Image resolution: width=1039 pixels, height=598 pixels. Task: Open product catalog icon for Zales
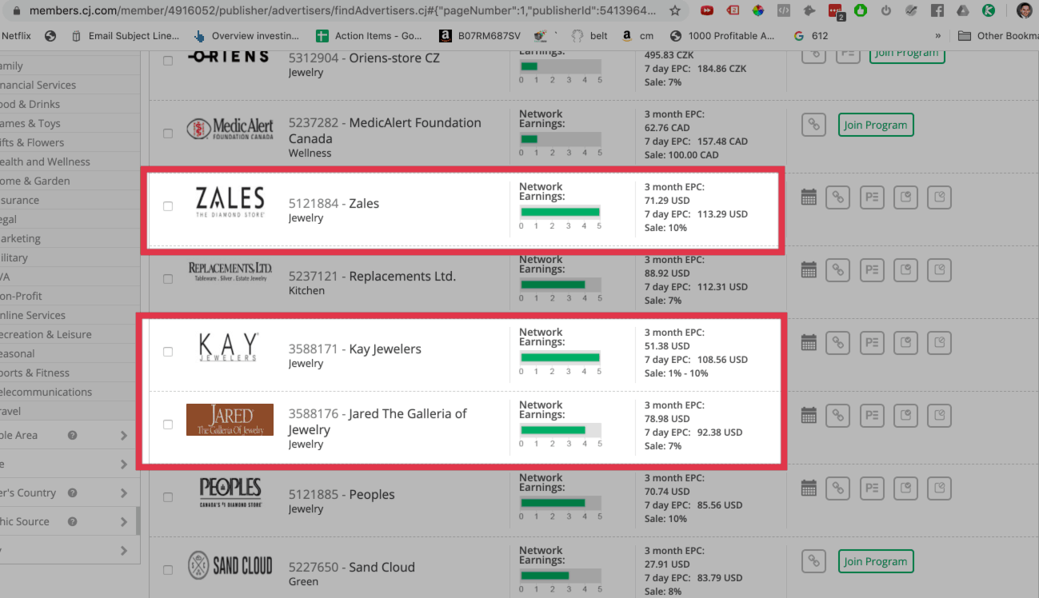tap(872, 197)
